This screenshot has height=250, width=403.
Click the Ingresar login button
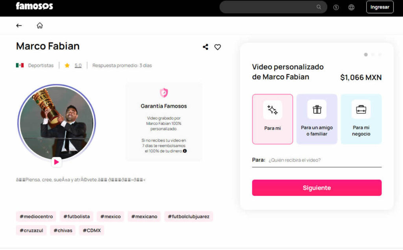click(x=380, y=7)
